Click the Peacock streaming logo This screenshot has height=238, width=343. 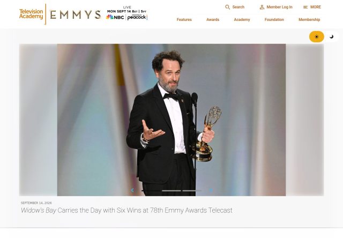point(137,17)
